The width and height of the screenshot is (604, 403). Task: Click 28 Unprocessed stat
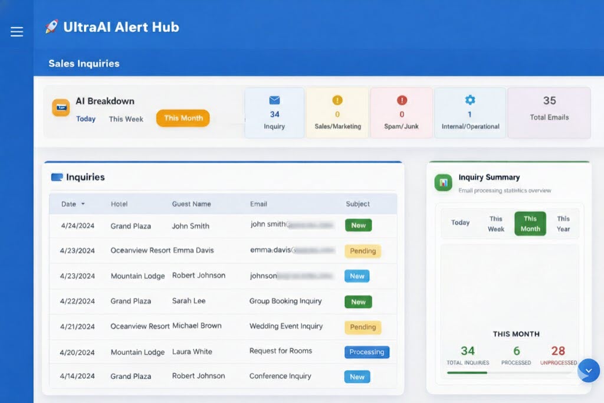coord(558,355)
